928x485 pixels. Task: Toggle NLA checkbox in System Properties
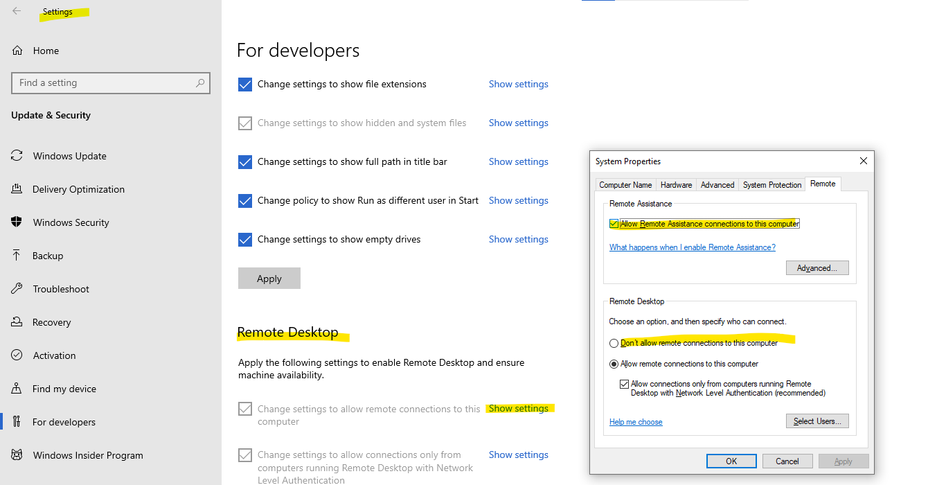(x=624, y=384)
